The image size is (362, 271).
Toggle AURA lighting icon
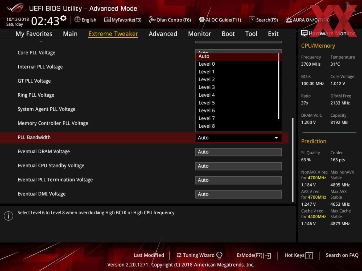click(x=289, y=20)
